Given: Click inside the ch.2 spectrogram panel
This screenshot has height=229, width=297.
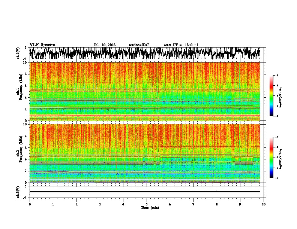Looking at the screenshot, I should 144,153.
